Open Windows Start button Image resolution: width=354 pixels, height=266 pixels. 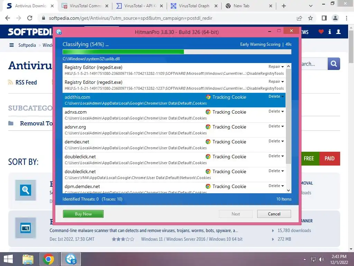coord(8,259)
